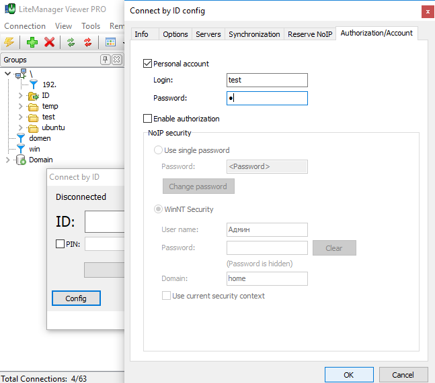Select WinNT Security radio button

click(158, 209)
